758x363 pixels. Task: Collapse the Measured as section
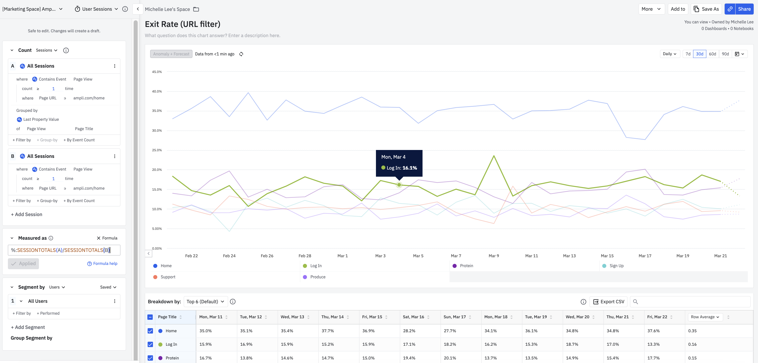[x=12, y=238]
